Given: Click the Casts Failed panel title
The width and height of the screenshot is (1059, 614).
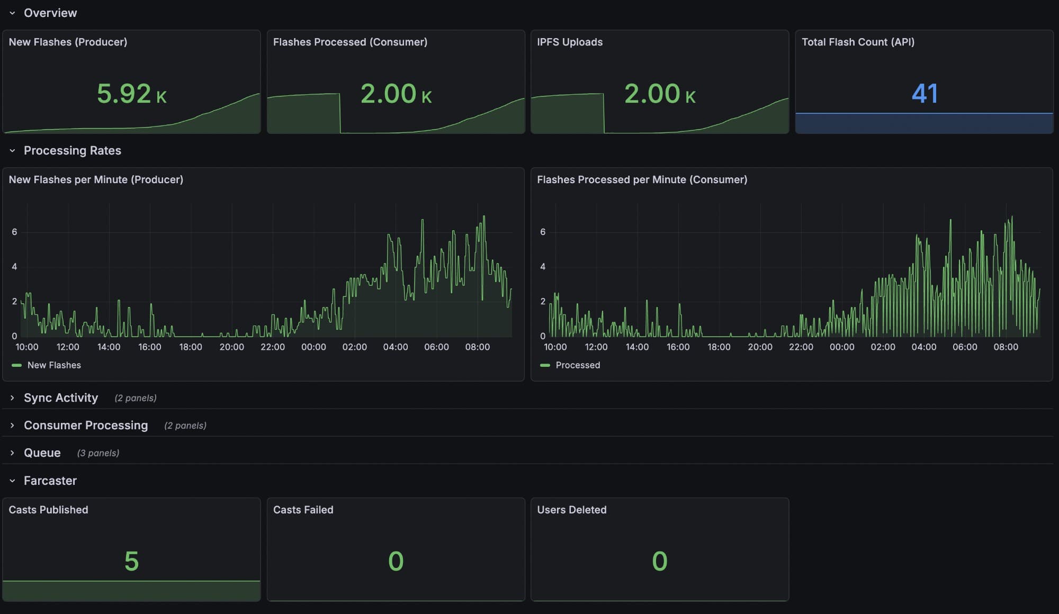Looking at the screenshot, I should (x=303, y=510).
